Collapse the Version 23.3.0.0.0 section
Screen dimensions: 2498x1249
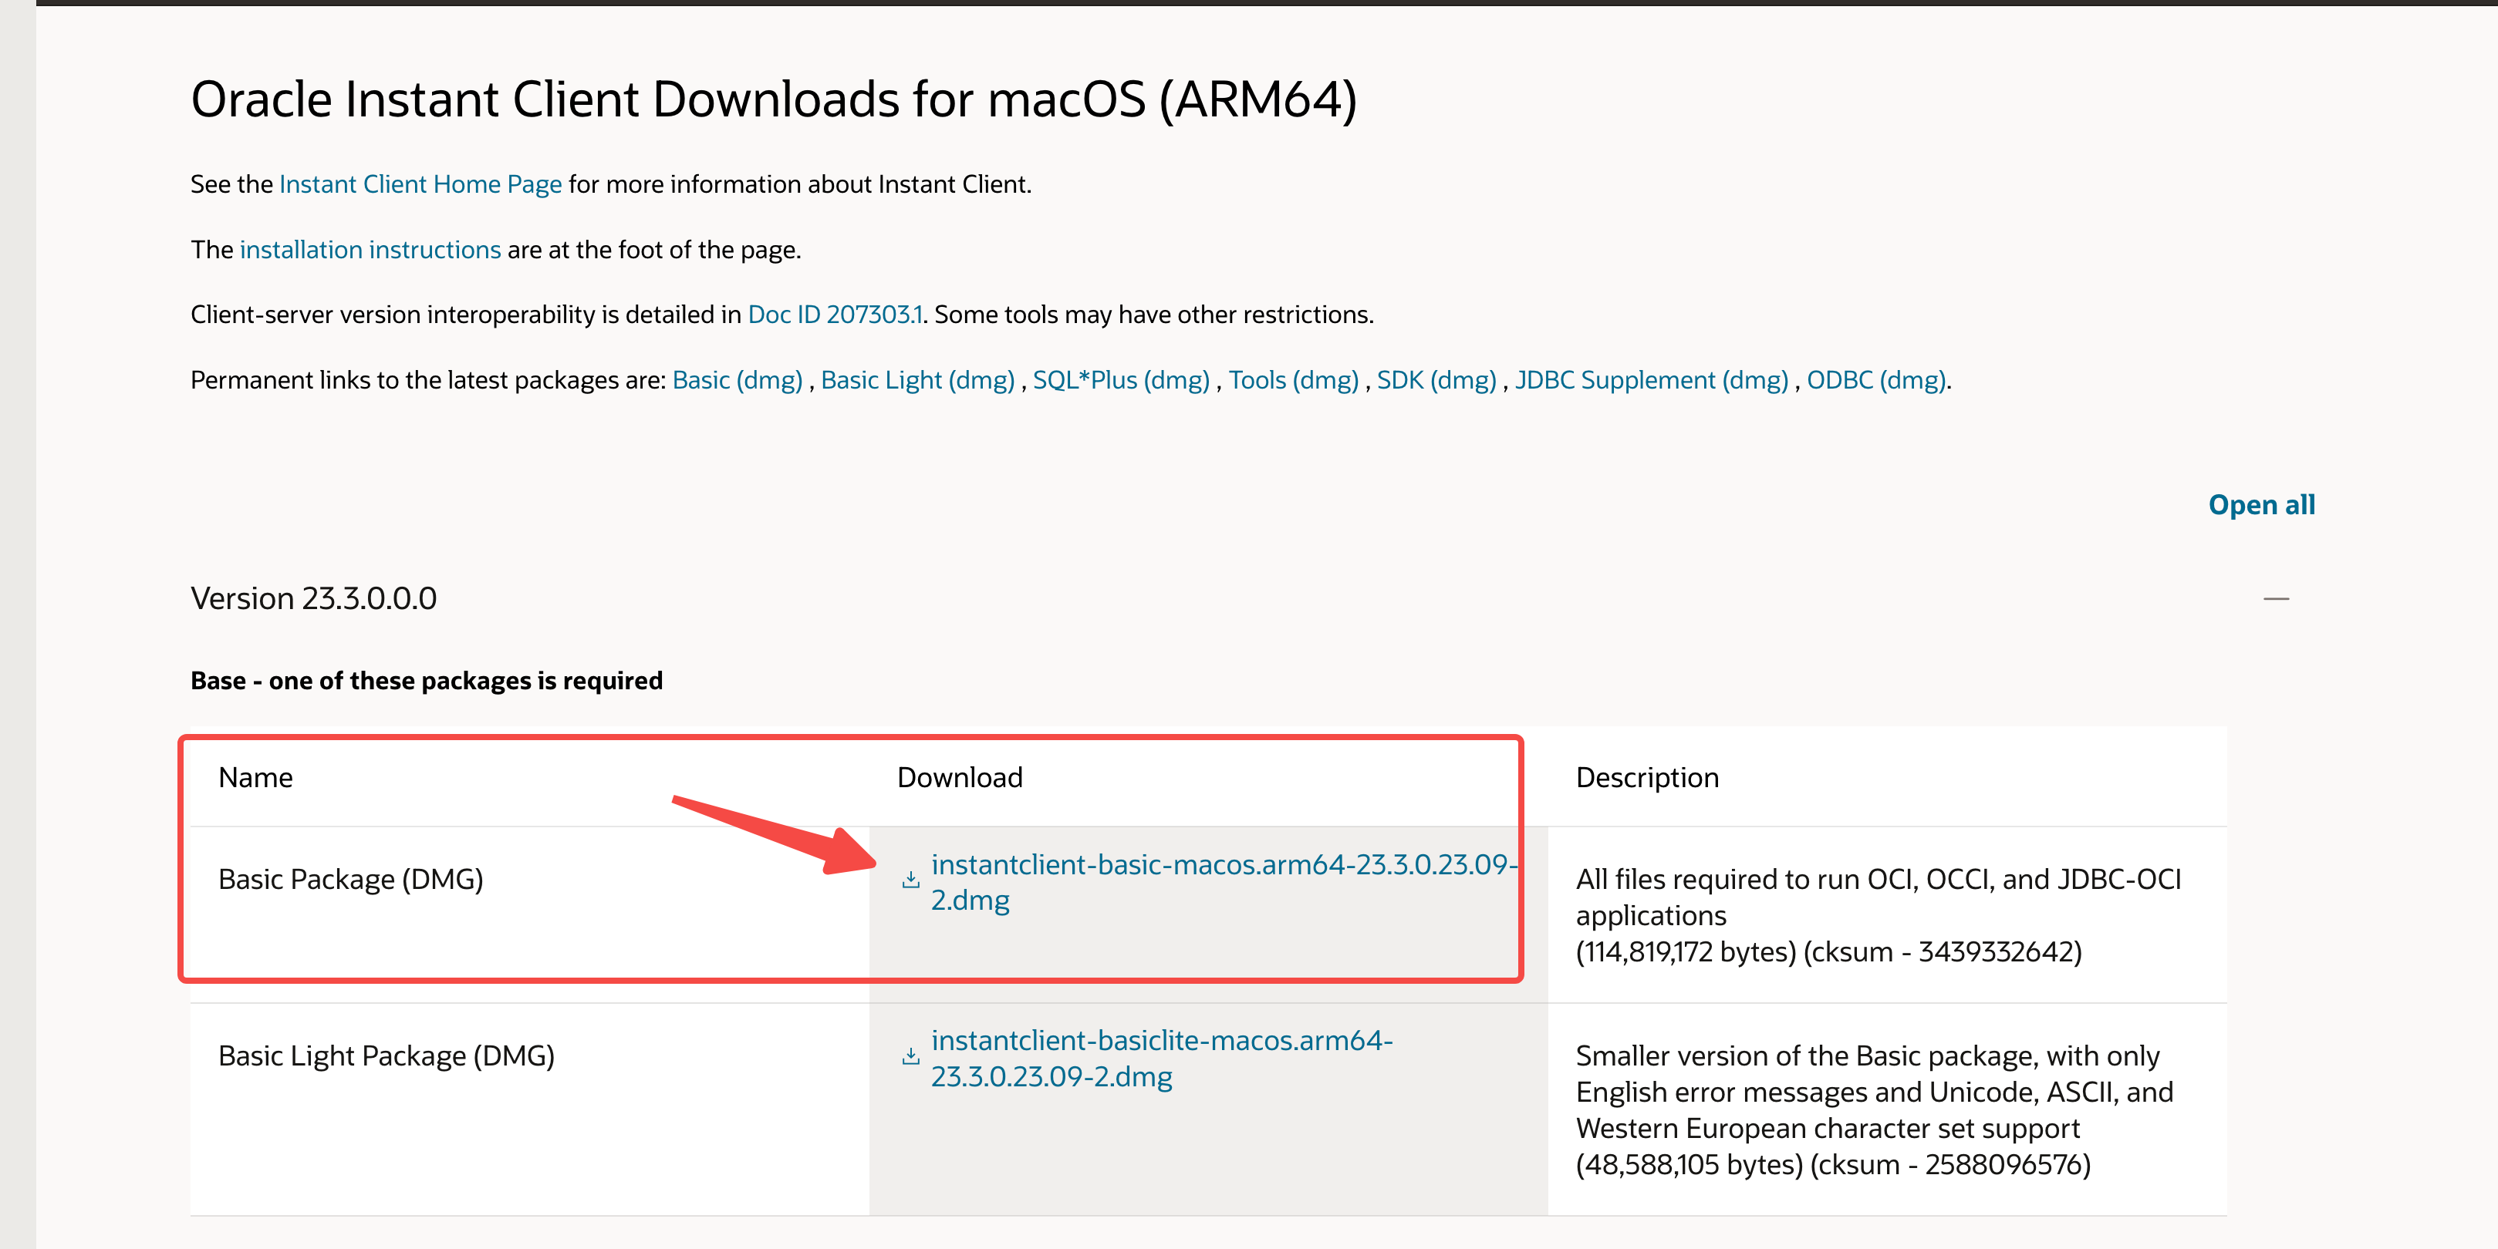[x=2276, y=599]
